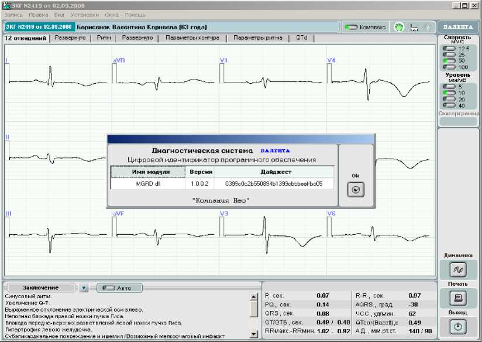Image resolution: width=482 pixels, height=342 pixels.
Task: Click the Заключение button
Action: click(x=40, y=288)
